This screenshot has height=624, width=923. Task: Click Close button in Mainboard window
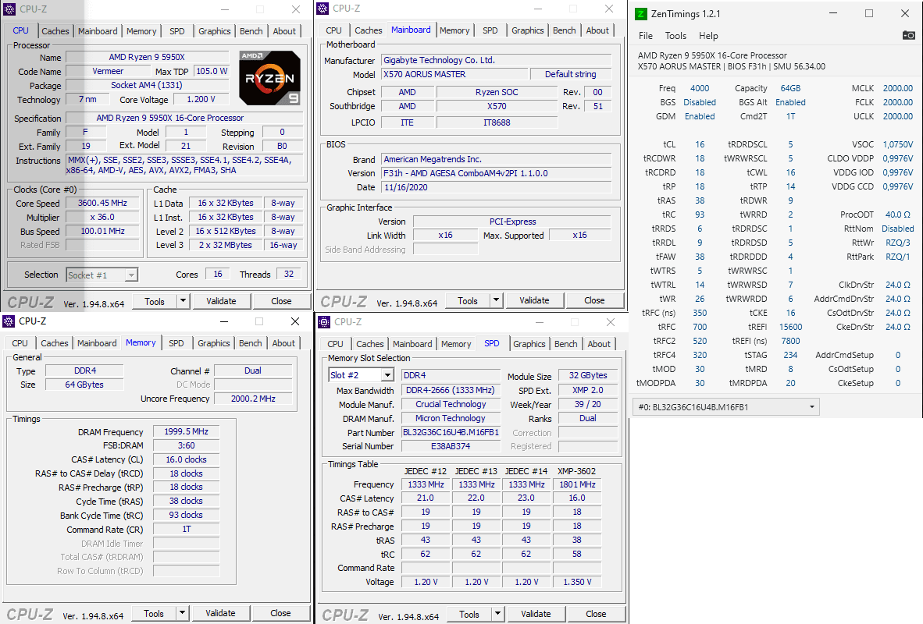[594, 300]
